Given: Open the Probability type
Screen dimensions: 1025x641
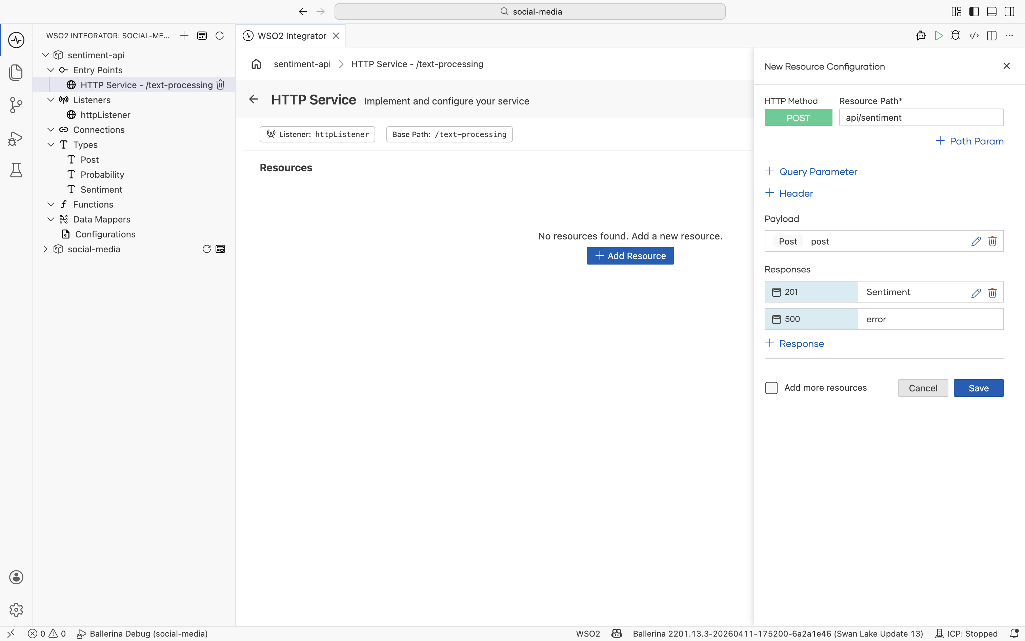Looking at the screenshot, I should tap(102, 175).
